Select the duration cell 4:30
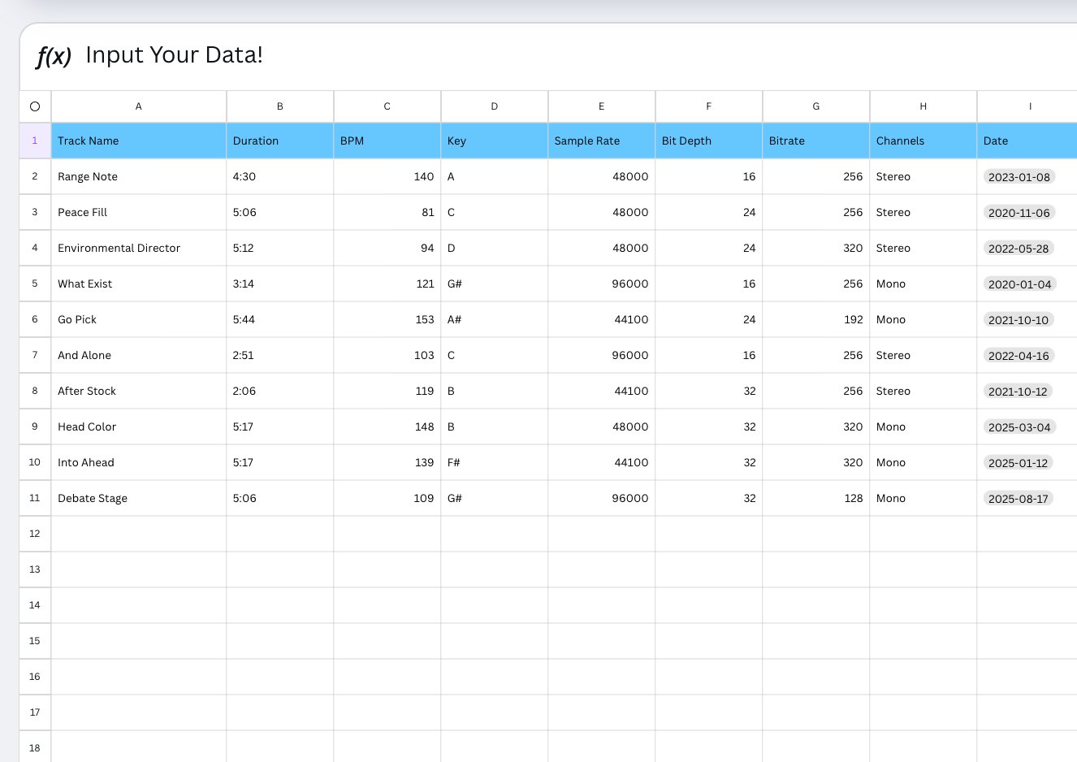Viewport: 1077px width, 762px height. (x=280, y=176)
